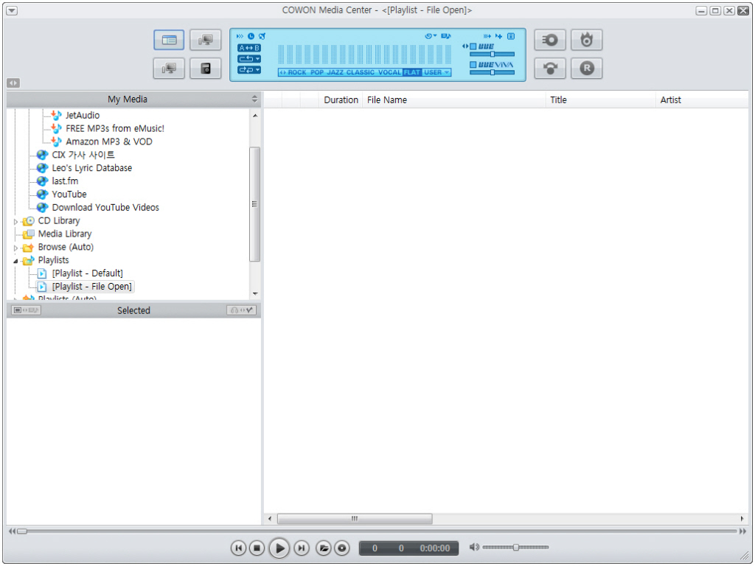Select the FLAT equalizer preset
This screenshot has width=755, height=566.
tap(412, 72)
